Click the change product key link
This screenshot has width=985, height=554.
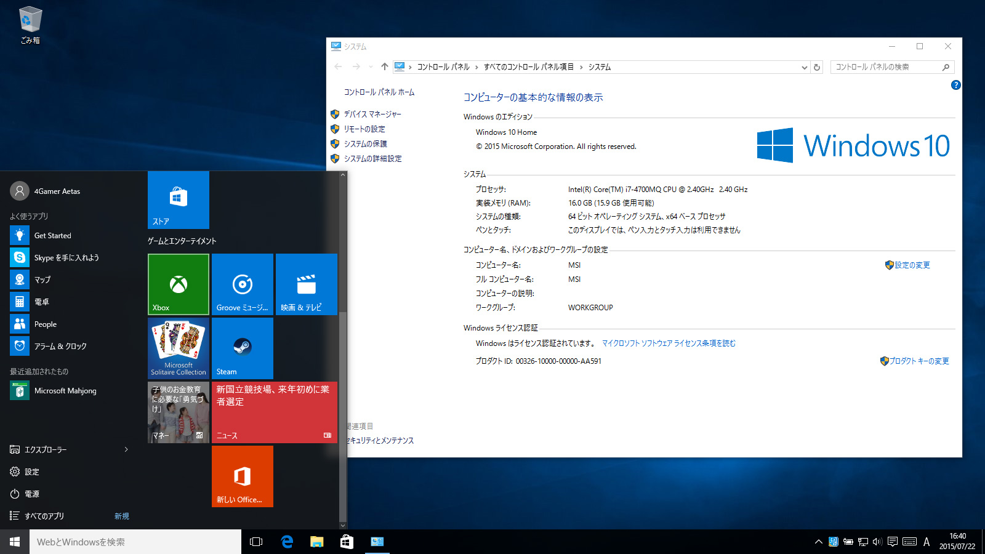pyautogui.click(x=919, y=361)
